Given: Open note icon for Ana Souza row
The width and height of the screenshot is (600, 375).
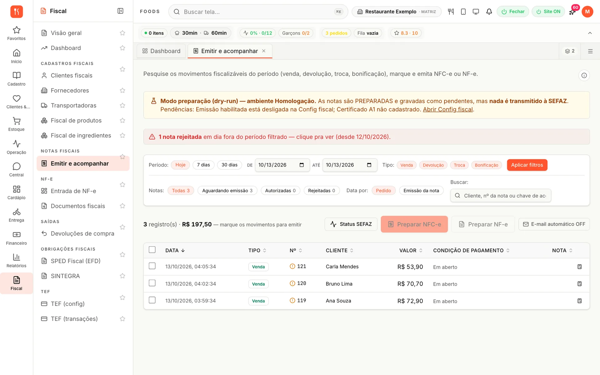Looking at the screenshot, I should pos(579,301).
